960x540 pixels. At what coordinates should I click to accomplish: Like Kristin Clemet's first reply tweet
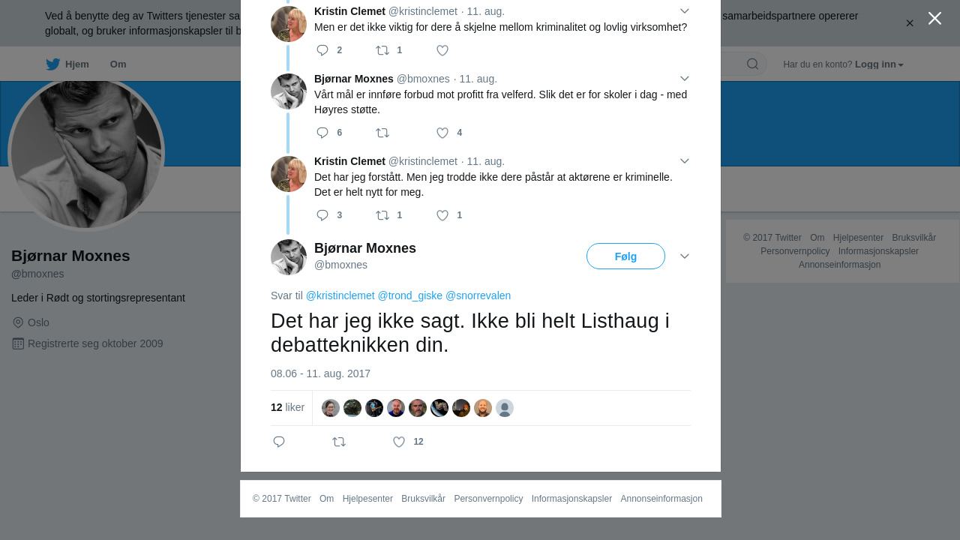coord(442,50)
